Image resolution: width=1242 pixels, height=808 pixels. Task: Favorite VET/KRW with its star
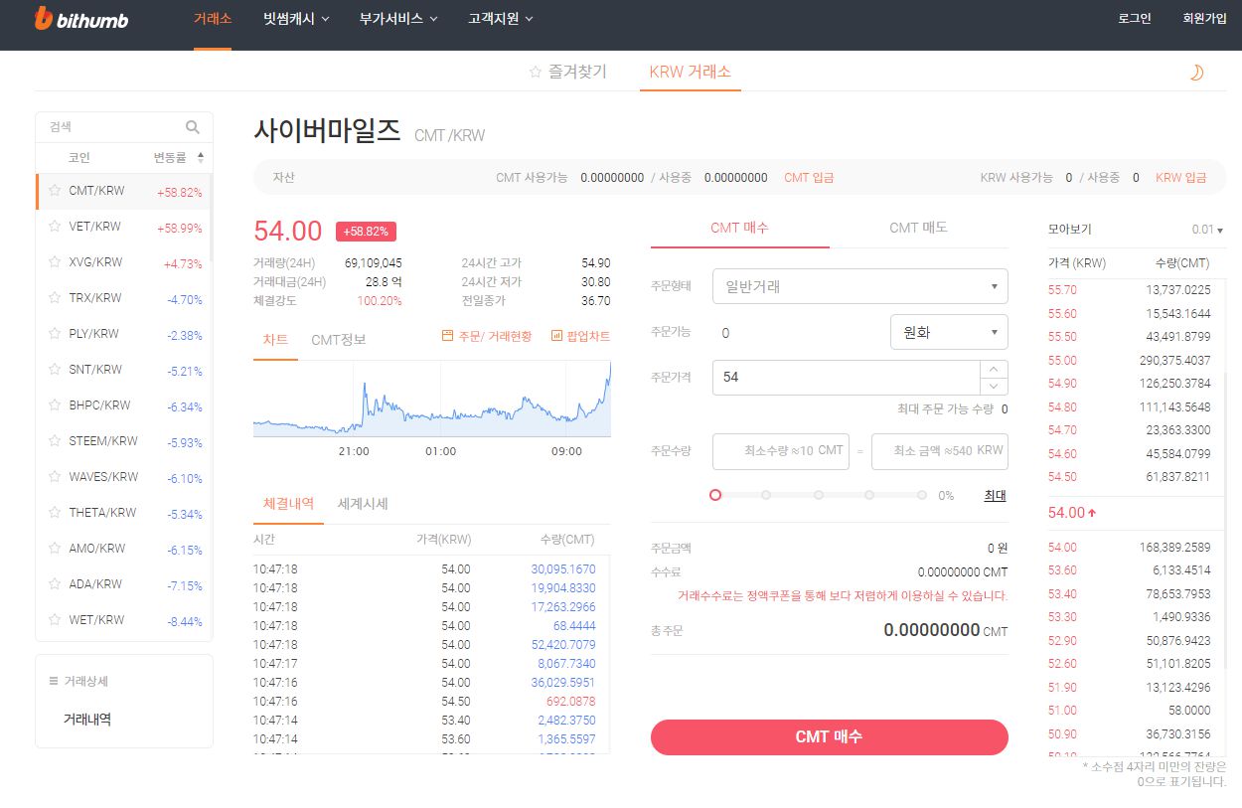tap(55, 227)
